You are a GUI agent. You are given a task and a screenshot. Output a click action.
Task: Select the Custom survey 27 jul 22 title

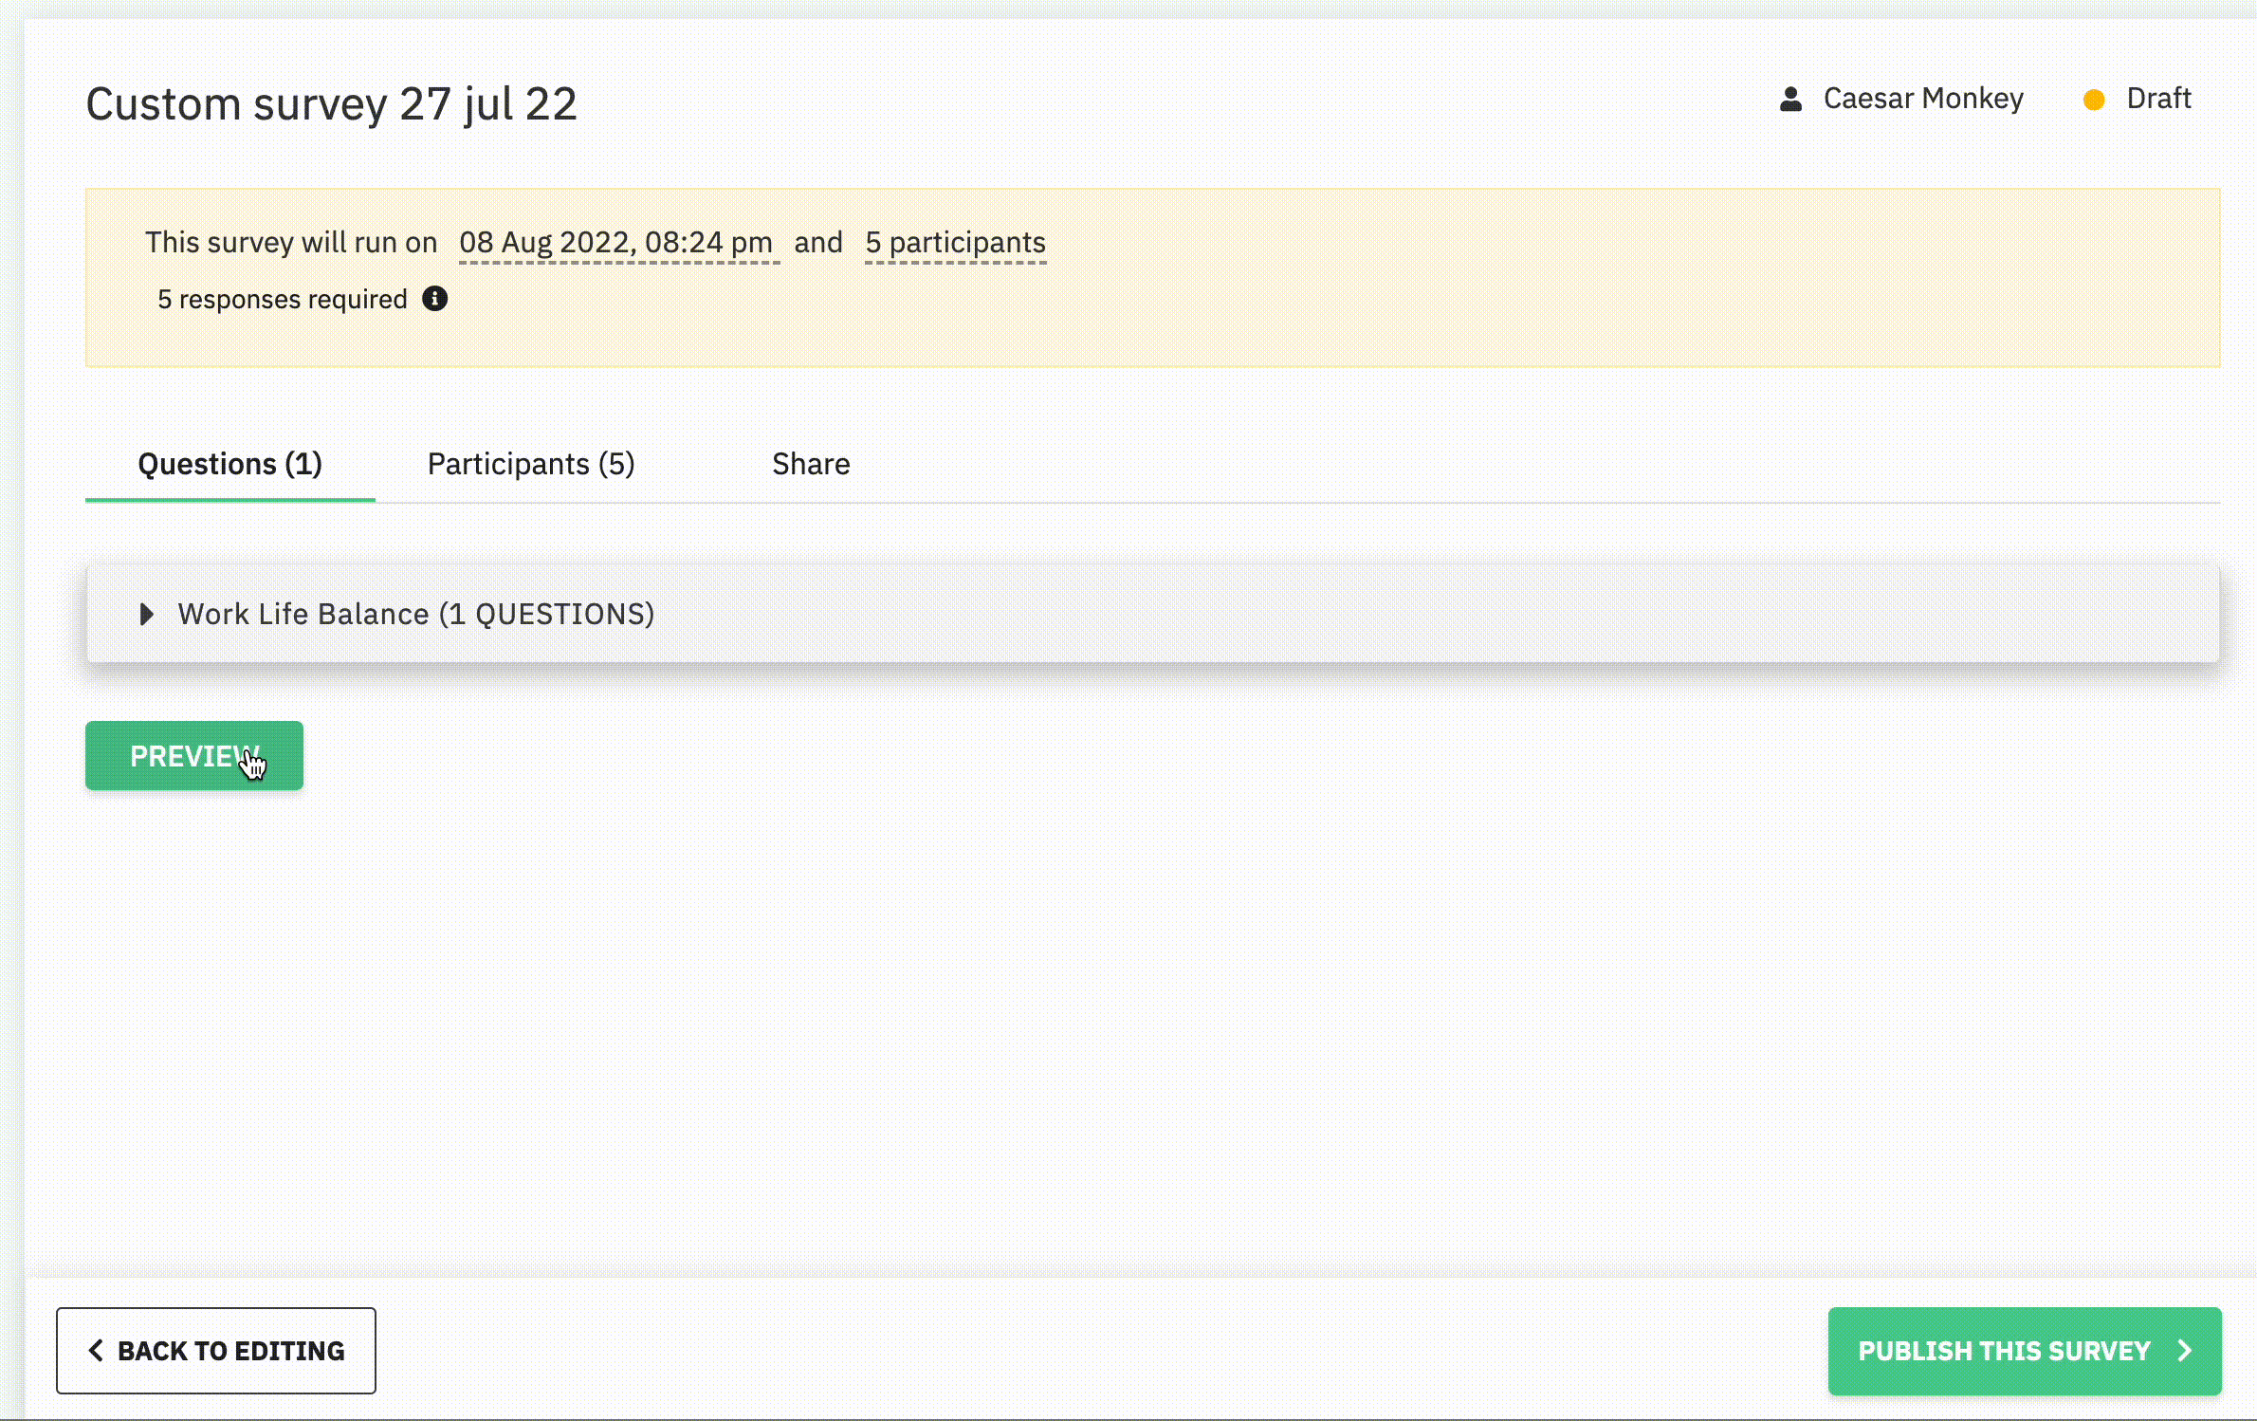[x=331, y=103]
